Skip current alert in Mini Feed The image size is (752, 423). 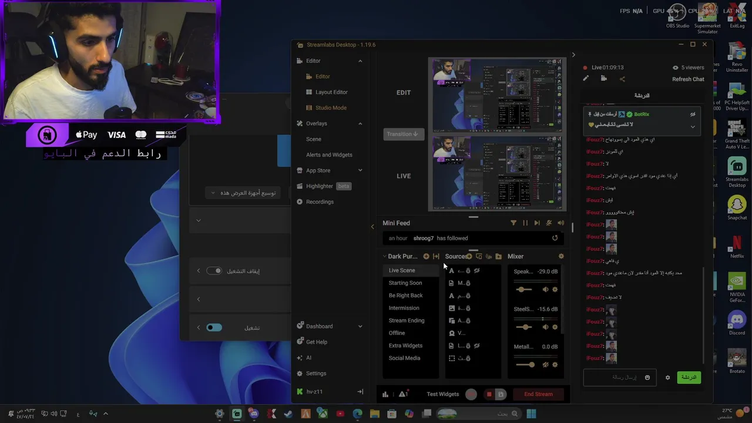click(537, 223)
